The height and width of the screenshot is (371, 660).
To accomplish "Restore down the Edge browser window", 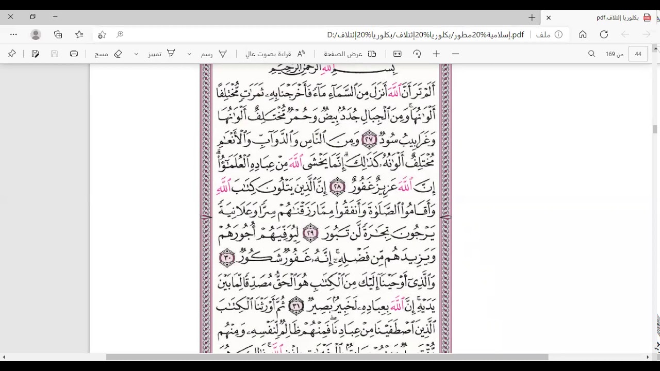I will click(x=33, y=17).
